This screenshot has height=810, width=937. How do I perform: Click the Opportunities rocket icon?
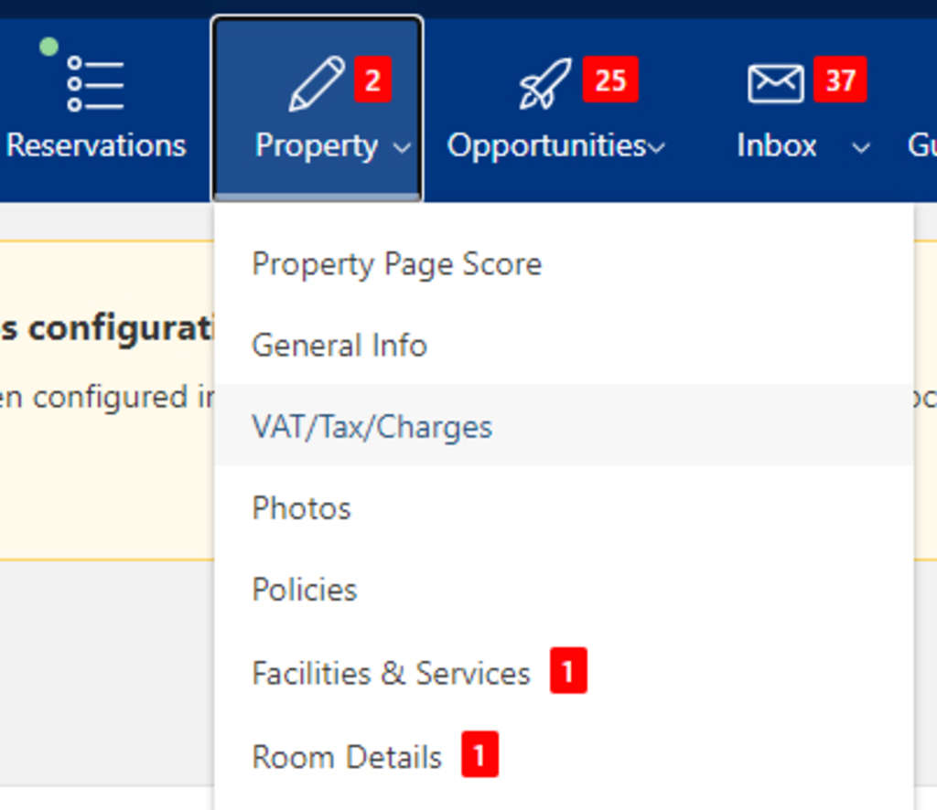545,84
